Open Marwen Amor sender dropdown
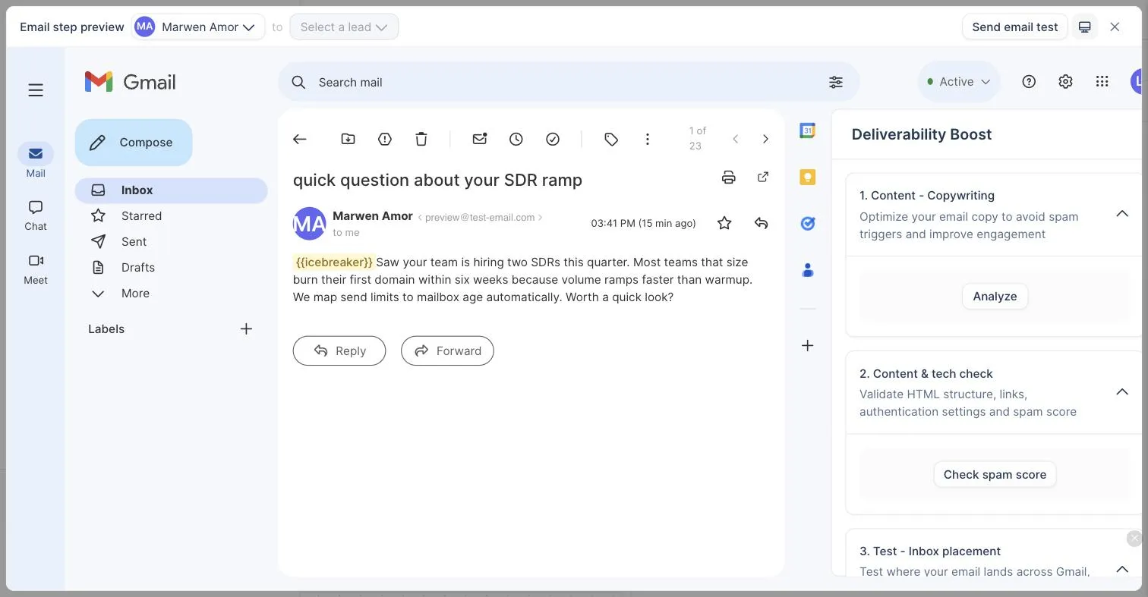The width and height of the screenshot is (1148, 597). [x=198, y=27]
